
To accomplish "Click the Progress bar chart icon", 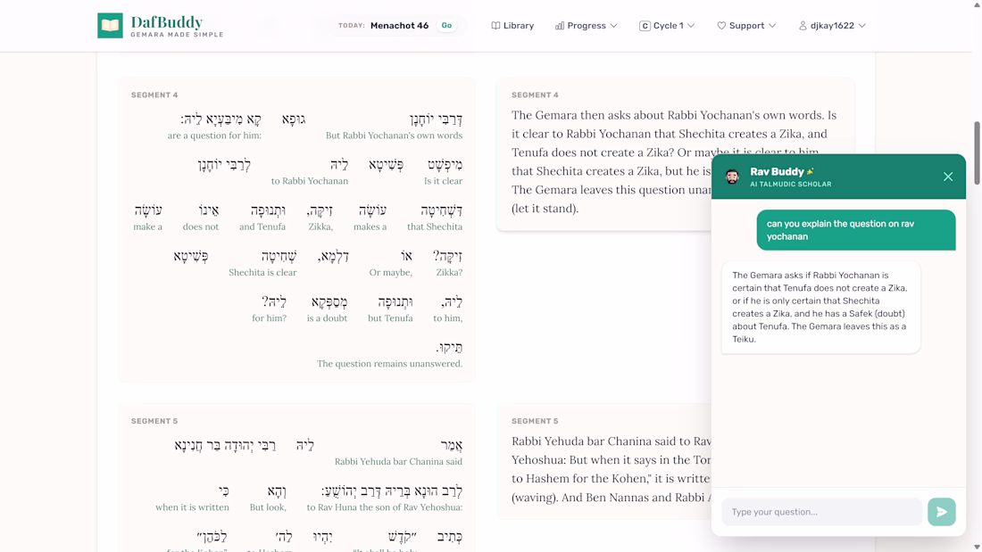I will [560, 26].
